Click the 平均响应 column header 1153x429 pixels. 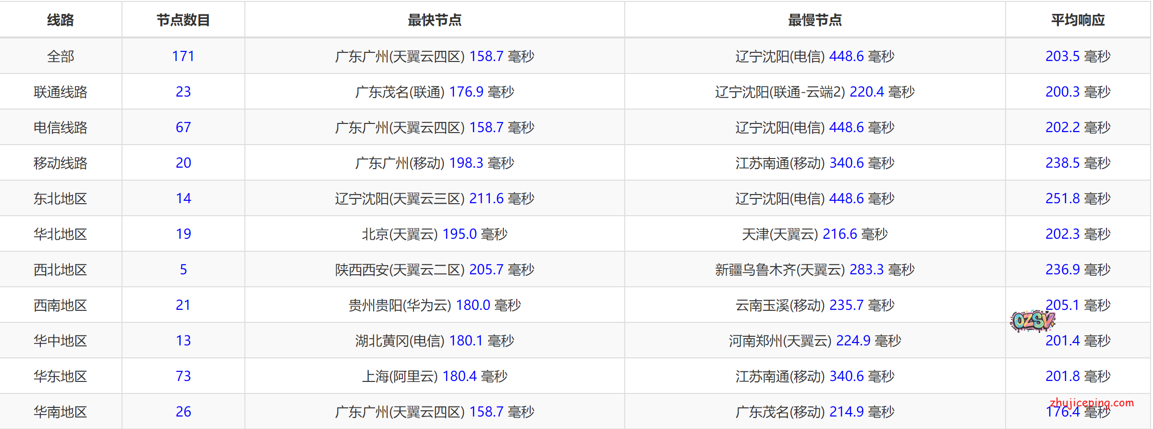point(1078,20)
